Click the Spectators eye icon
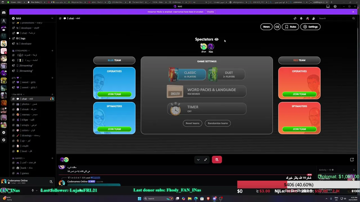This screenshot has width=360, height=202. coord(216,39)
